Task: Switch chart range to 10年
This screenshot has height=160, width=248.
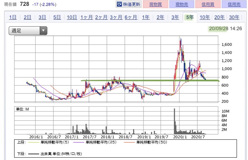Action: pyautogui.click(x=205, y=17)
